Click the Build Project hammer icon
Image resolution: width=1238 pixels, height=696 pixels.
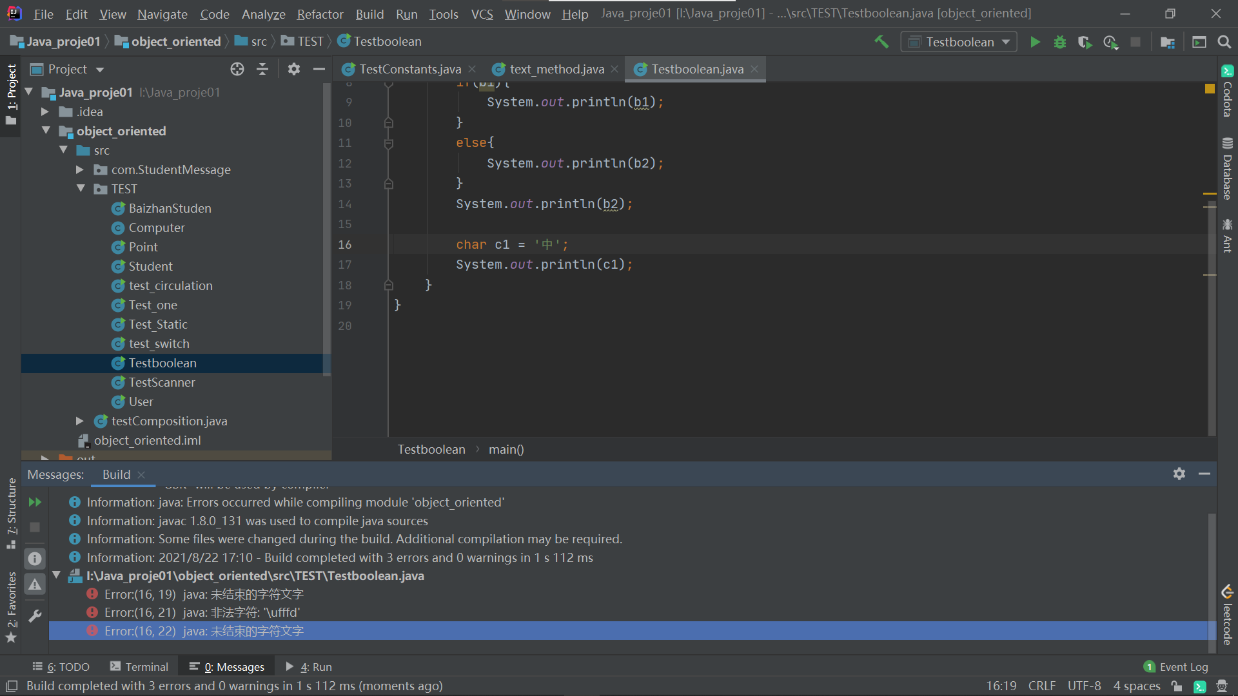[881, 42]
